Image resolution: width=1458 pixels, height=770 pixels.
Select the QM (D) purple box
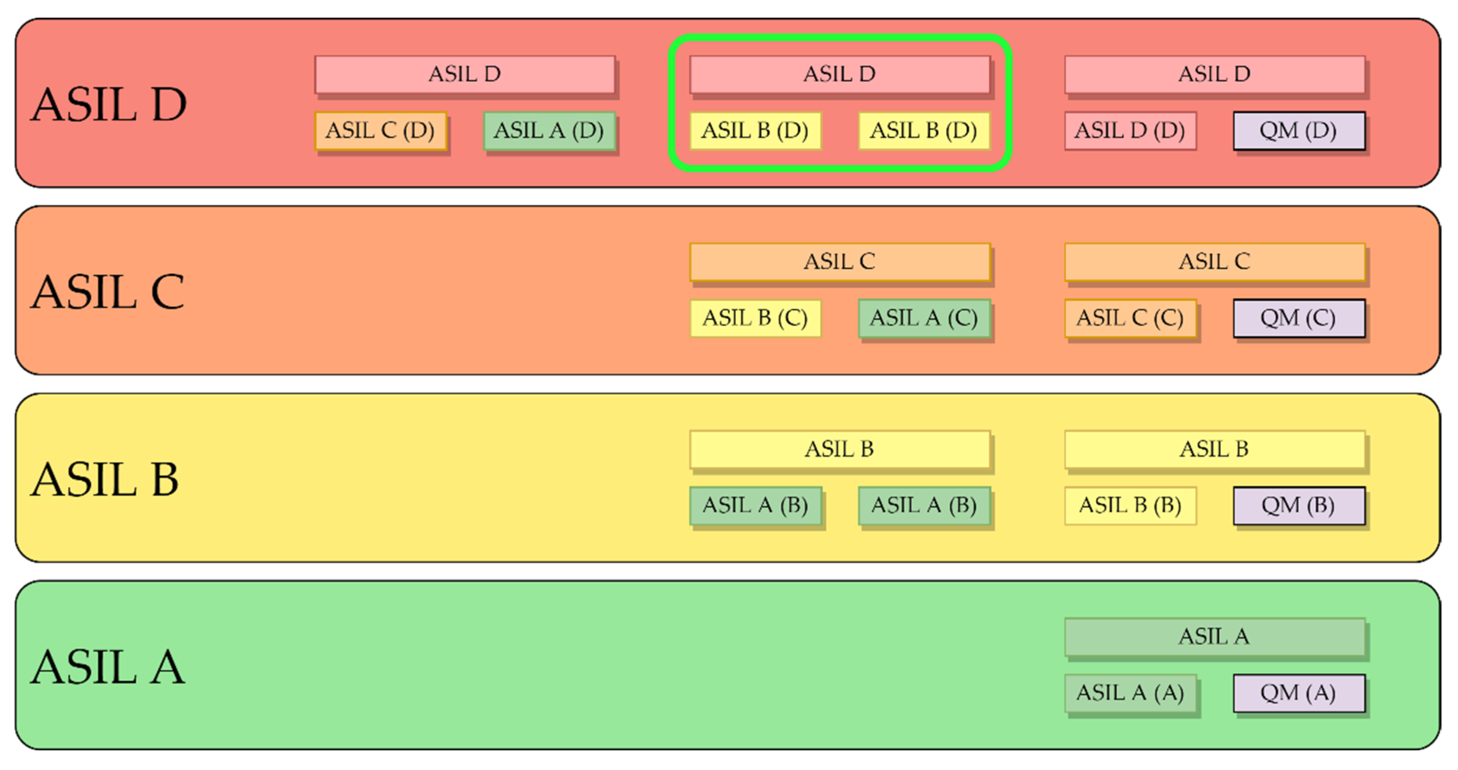pyautogui.click(x=1298, y=131)
